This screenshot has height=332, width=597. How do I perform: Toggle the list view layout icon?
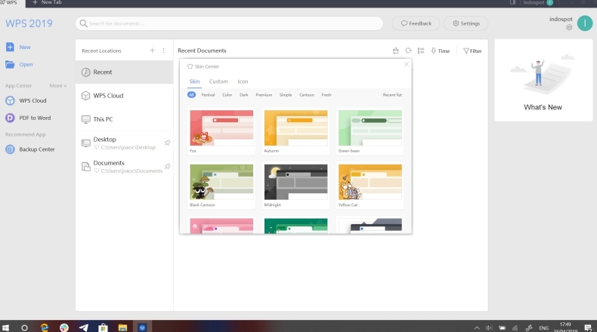(421, 51)
